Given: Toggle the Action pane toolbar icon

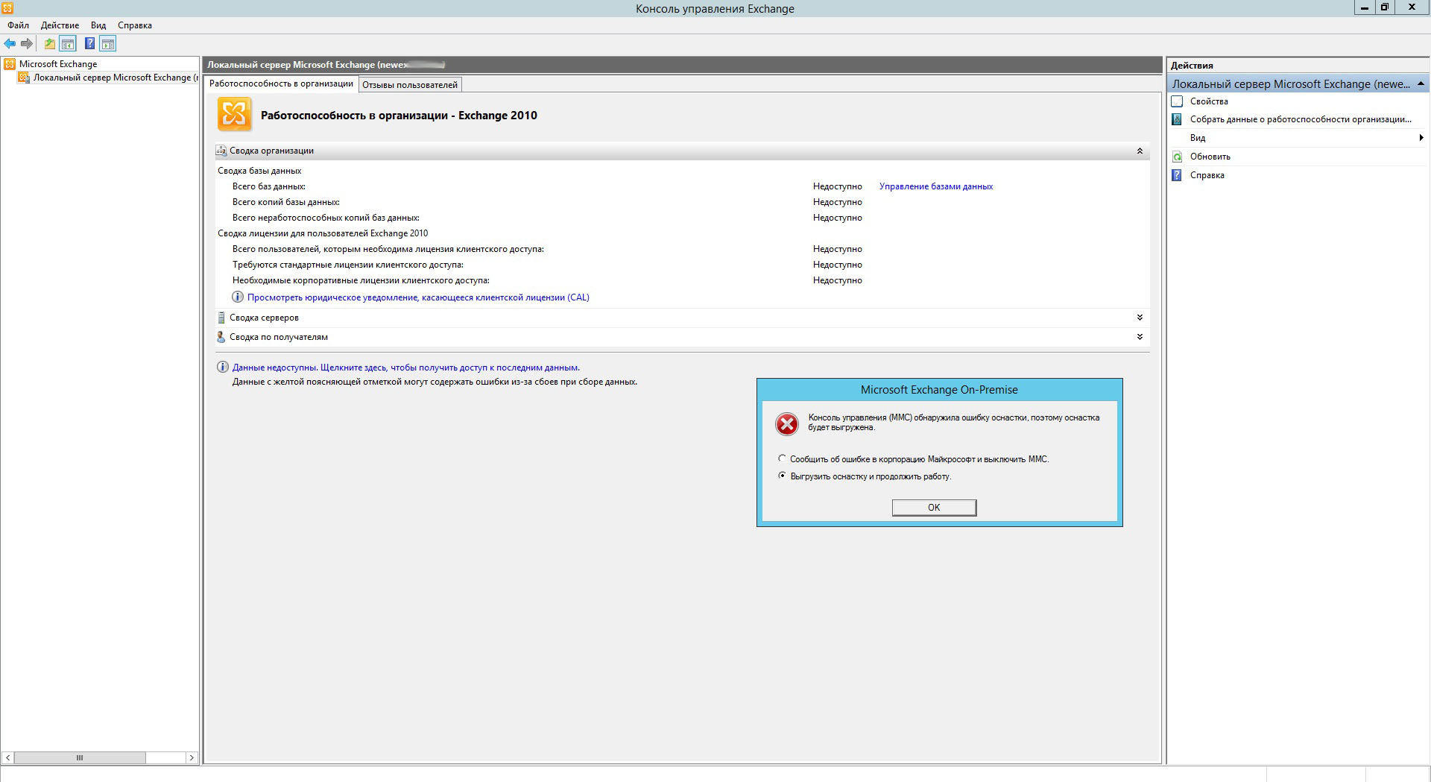Looking at the screenshot, I should (108, 44).
